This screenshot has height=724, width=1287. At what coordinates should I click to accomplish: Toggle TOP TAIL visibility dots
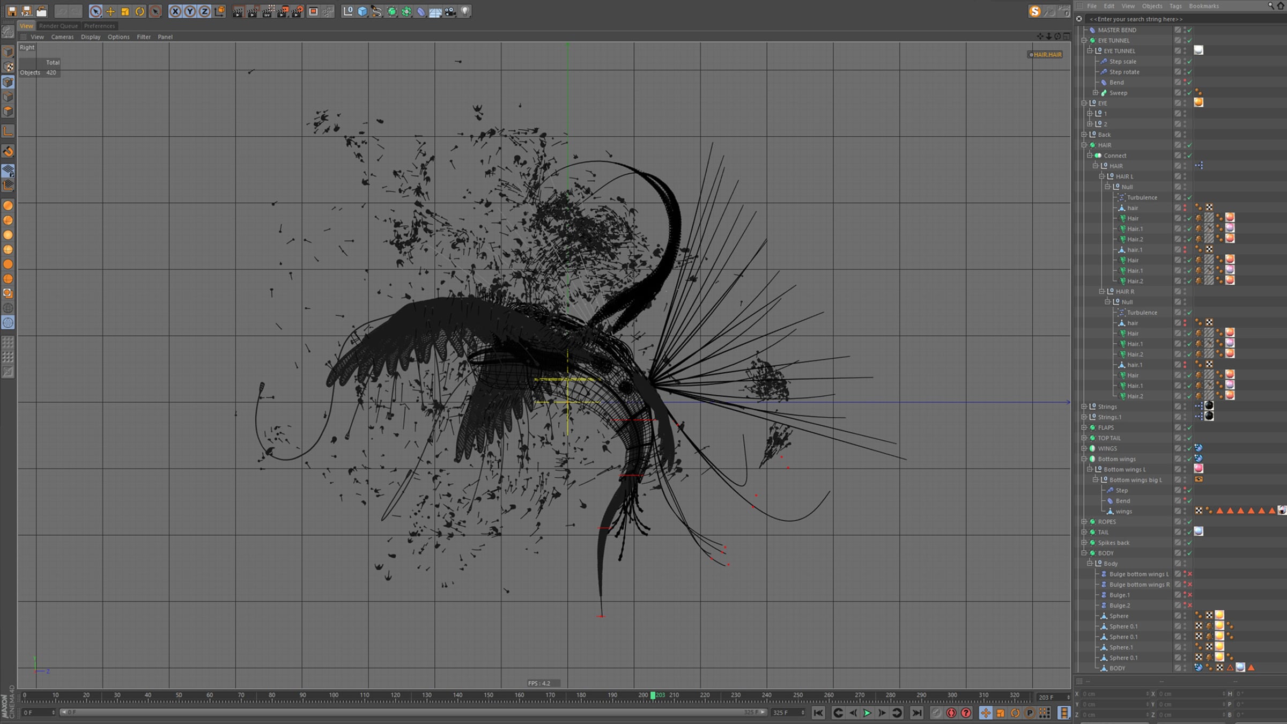coord(1185,438)
